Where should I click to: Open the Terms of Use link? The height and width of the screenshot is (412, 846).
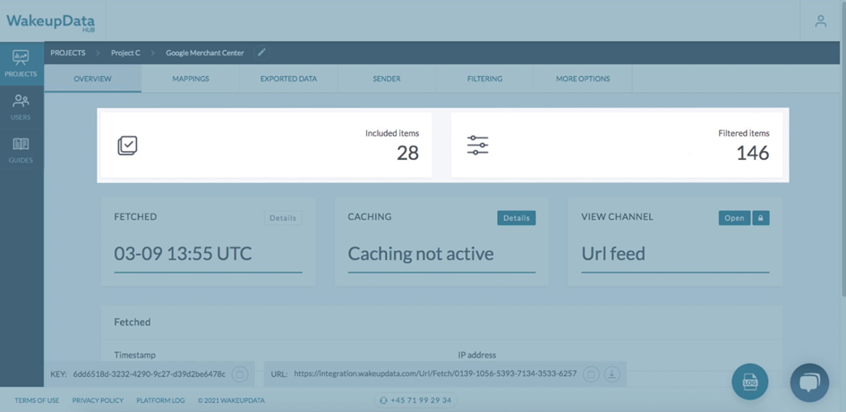click(x=37, y=400)
